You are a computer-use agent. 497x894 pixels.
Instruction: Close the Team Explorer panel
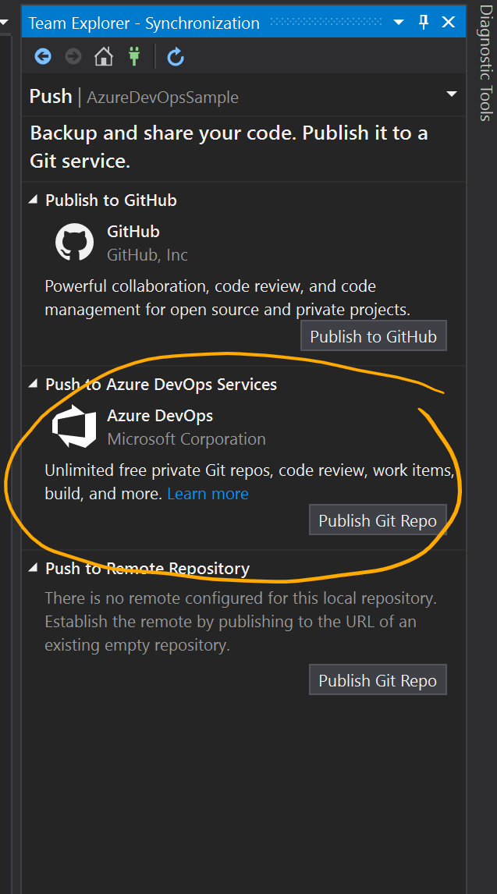[449, 22]
